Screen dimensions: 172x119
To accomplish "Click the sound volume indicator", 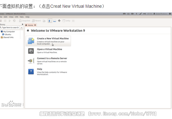I will 144,14.
